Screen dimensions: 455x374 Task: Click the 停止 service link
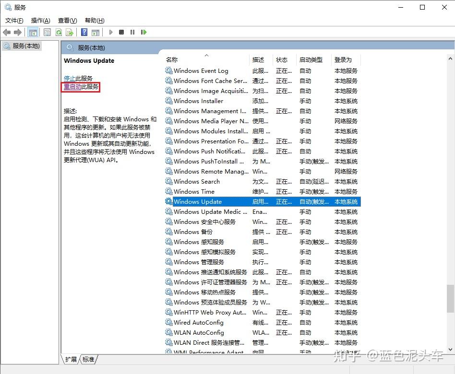pos(70,78)
